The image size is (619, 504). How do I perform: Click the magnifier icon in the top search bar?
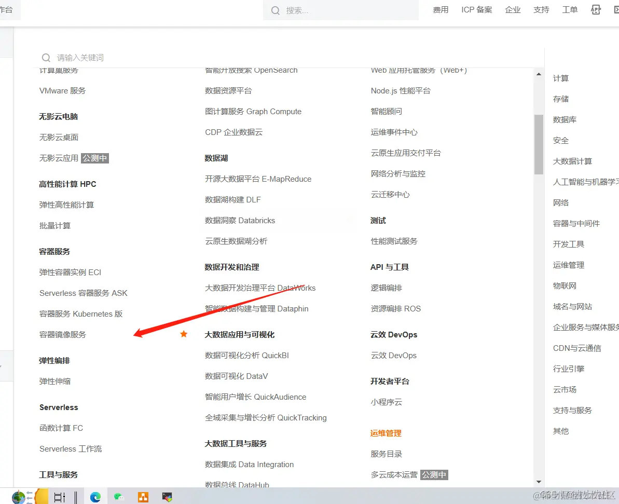(275, 10)
